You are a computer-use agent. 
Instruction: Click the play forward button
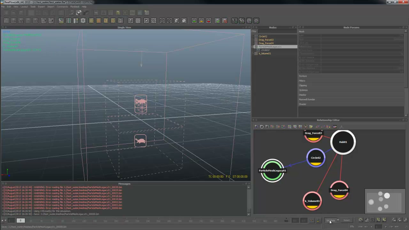[x=386, y=226]
